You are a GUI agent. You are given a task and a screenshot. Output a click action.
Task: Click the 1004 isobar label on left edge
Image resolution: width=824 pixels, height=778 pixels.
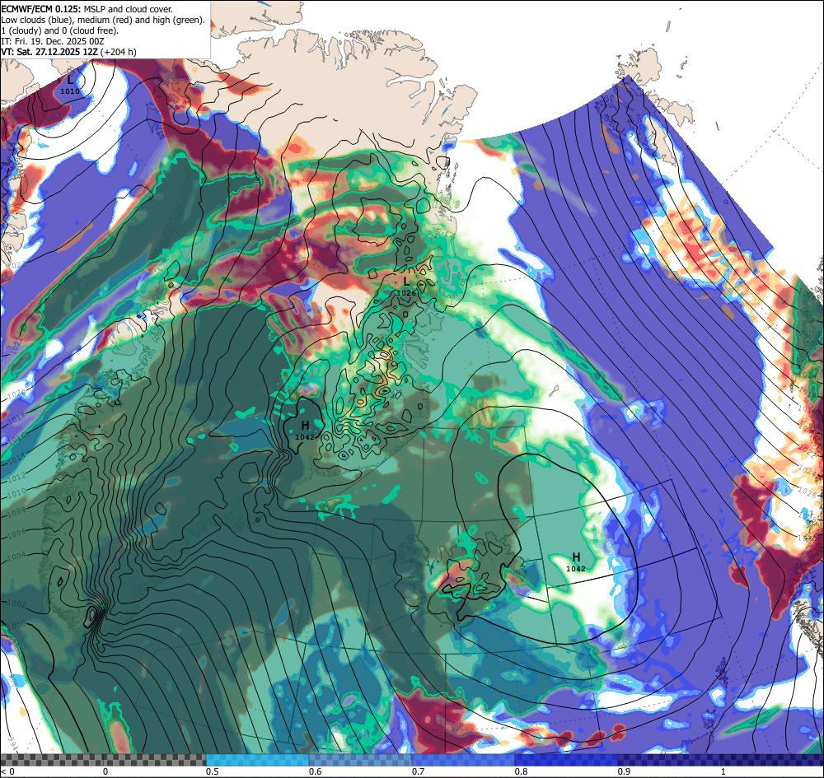[x=16, y=556]
